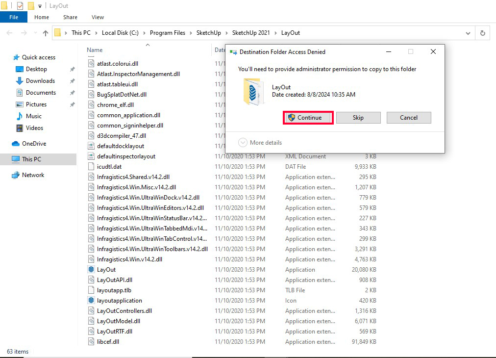The width and height of the screenshot is (496, 358).
Task: Click the Name column header
Action: [95, 50]
